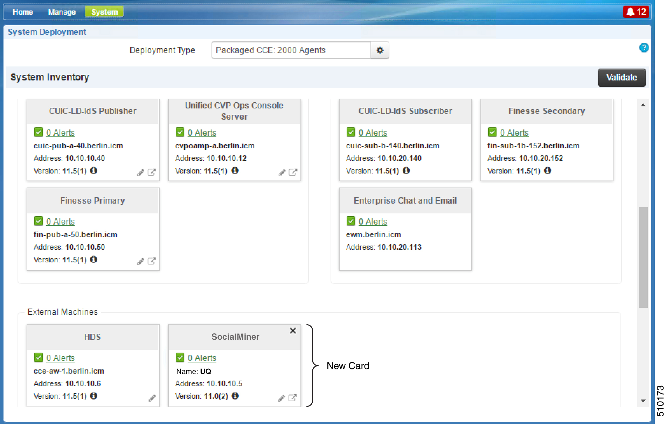Image resolution: width=666 pixels, height=424 pixels.
Task: Click the vertical scrollbar thumb
Action: tap(643, 257)
